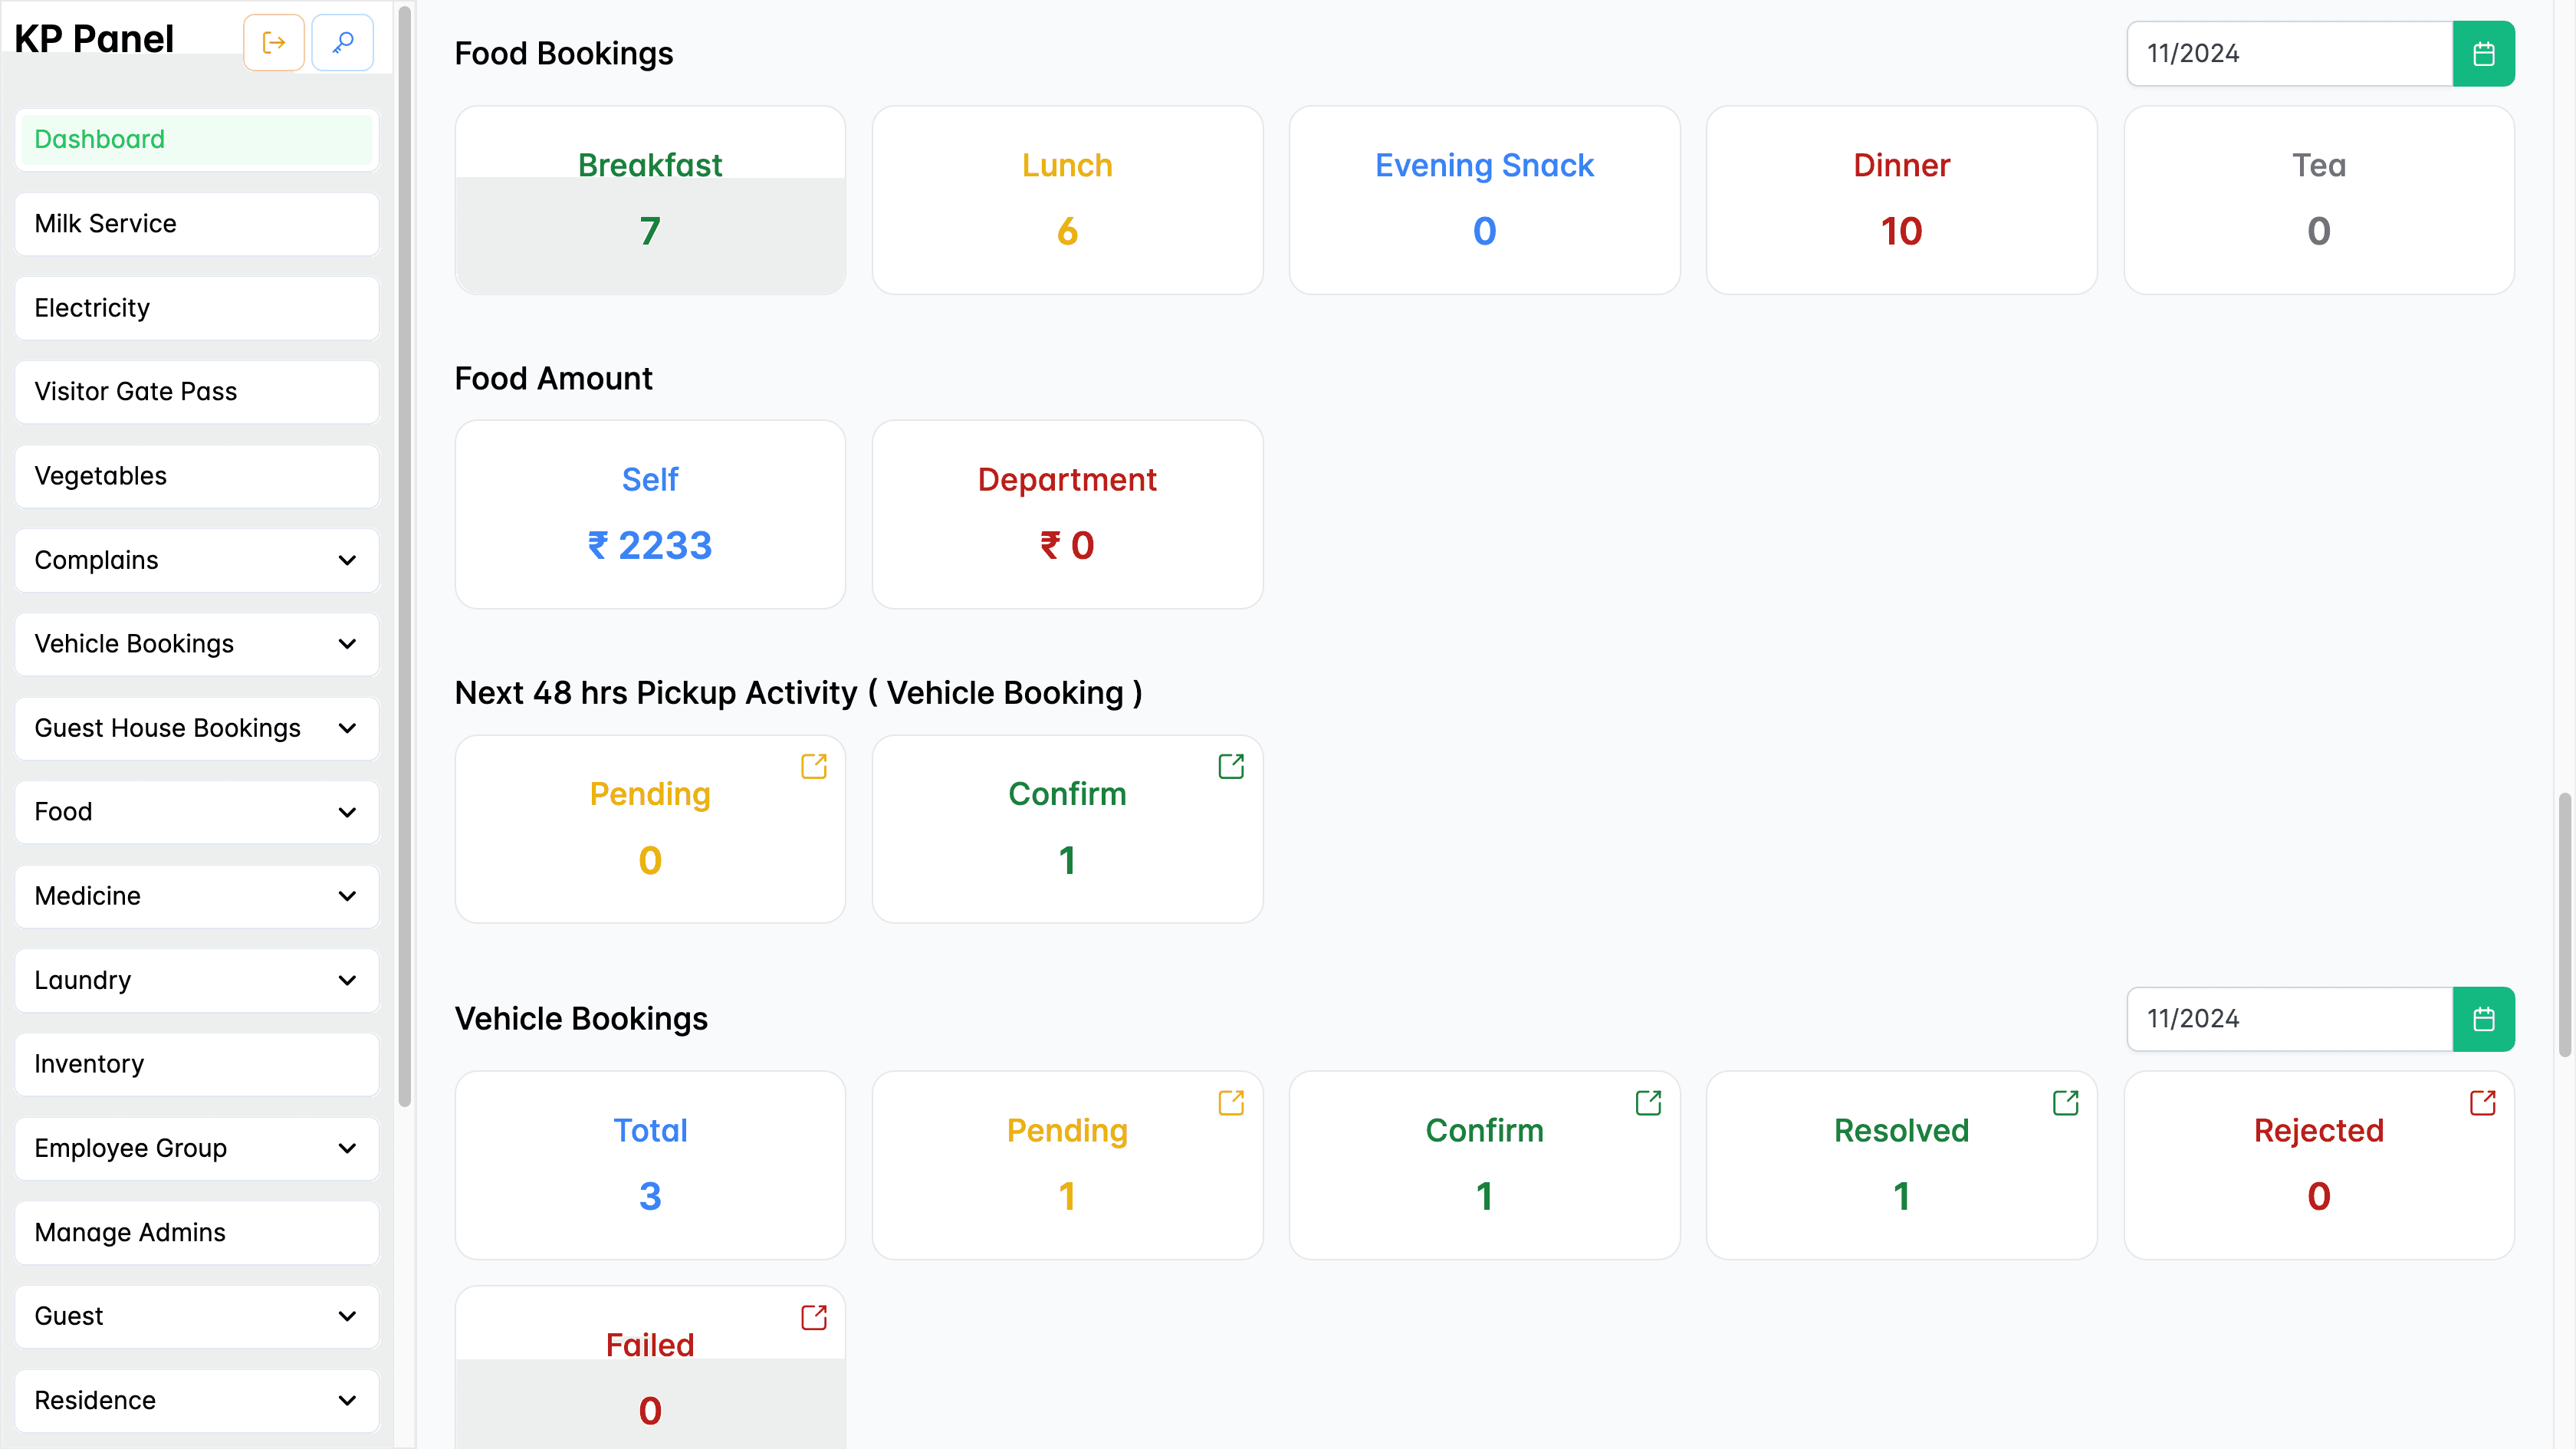Expand the Employee Group chevron
This screenshot has width=2576, height=1449.
click(347, 1148)
